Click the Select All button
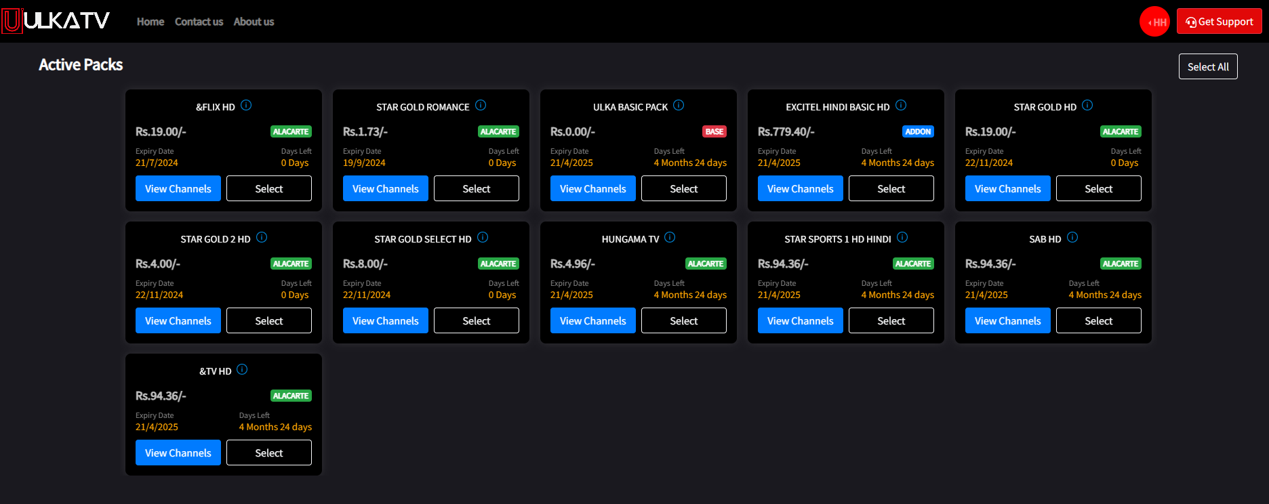Viewport: 1269px width, 504px height. coord(1208,66)
